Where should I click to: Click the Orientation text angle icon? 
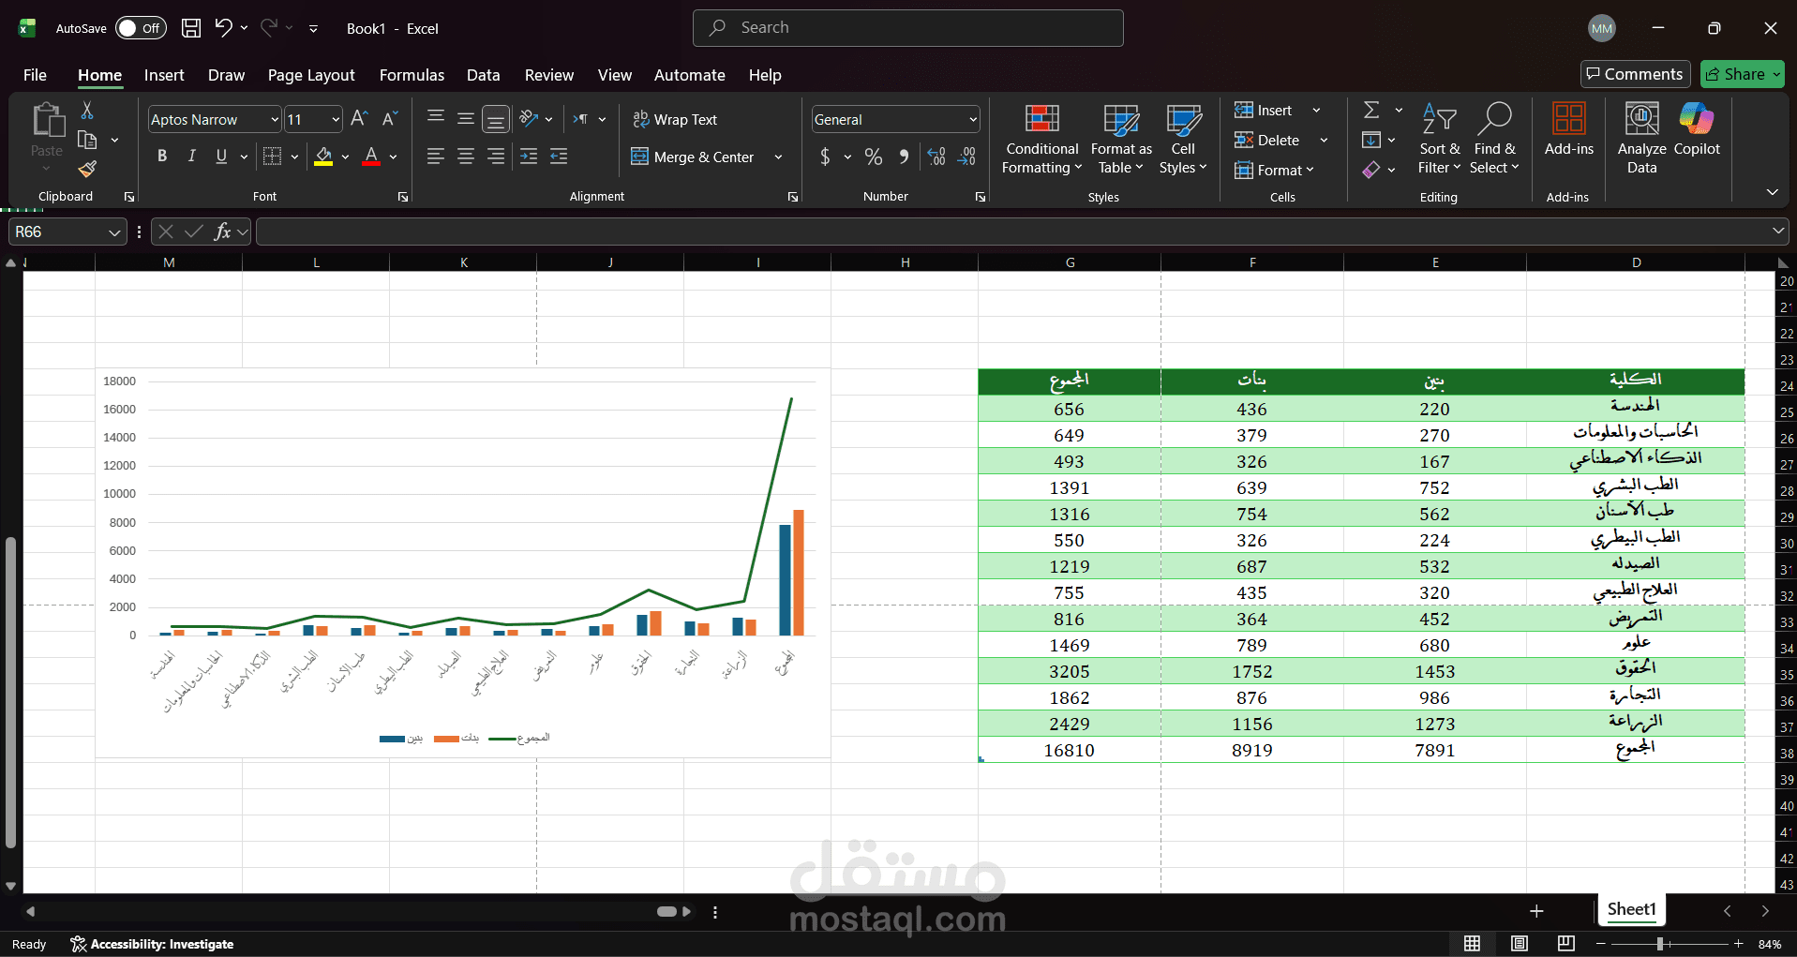(x=530, y=119)
